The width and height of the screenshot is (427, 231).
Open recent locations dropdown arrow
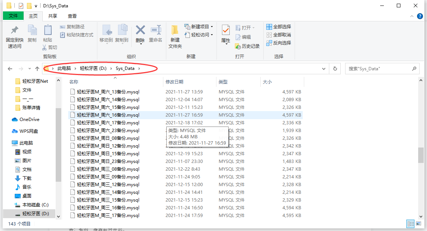(29, 69)
